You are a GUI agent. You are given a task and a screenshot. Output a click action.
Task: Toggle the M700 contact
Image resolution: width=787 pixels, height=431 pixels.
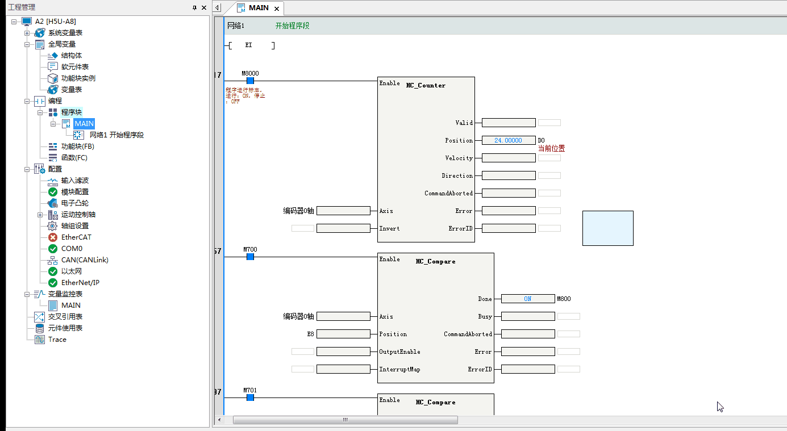[x=250, y=257]
